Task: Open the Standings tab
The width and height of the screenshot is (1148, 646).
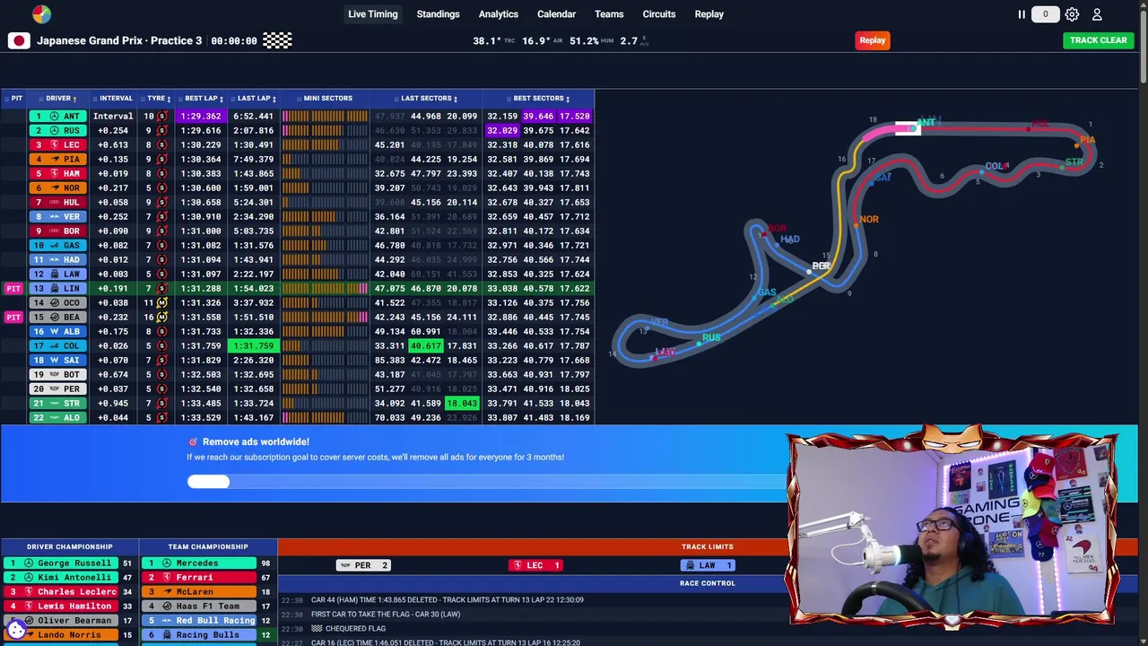Action: pos(438,14)
